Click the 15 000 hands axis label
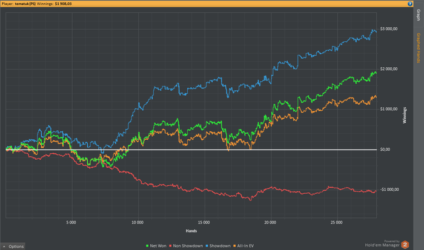Image resolution: width=424 pixels, height=250 pixels. click(204, 222)
